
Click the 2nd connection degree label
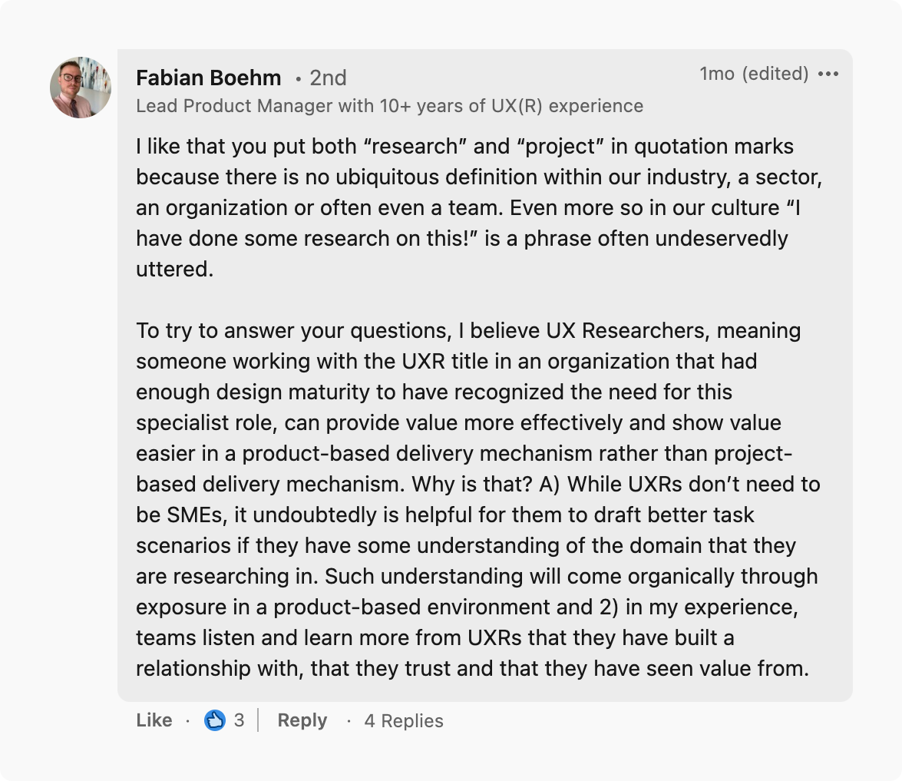point(328,78)
